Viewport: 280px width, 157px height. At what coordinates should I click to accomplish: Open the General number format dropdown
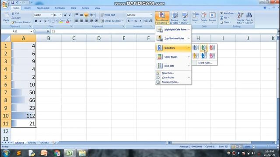tap(151, 15)
